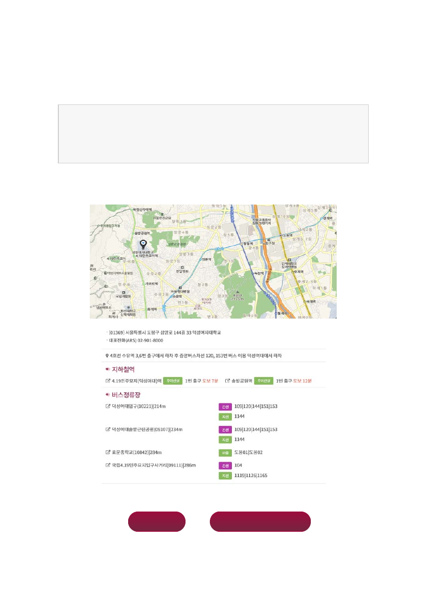Click inside the empty gray text box

(x=213, y=134)
